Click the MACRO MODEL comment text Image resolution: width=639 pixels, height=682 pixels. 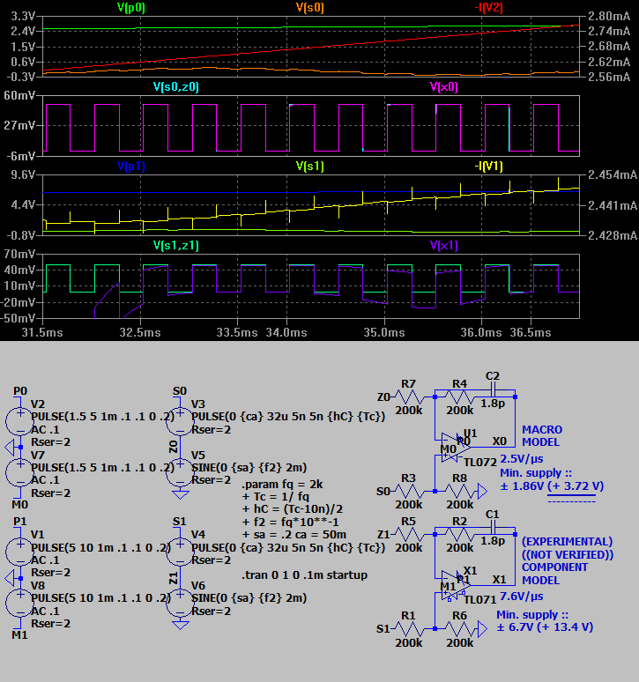pos(541,435)
